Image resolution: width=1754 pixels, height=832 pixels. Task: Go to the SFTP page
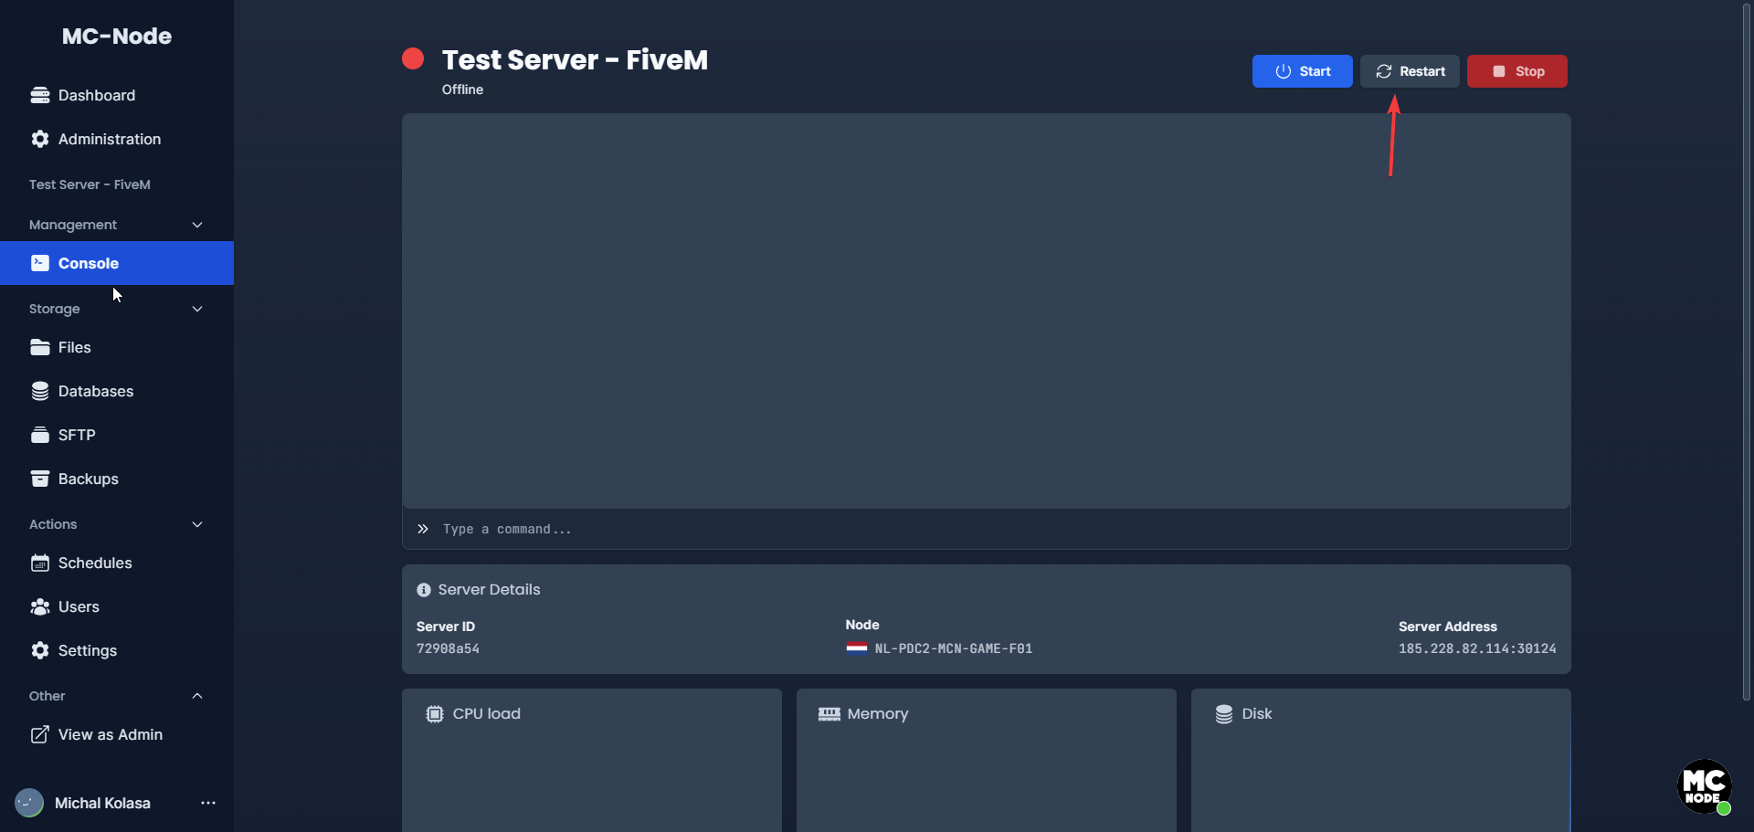click(x=117, y=435)
